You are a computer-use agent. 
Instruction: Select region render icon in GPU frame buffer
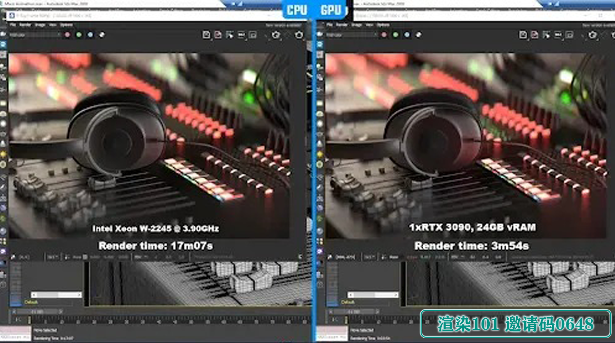[x=558, y=35]
